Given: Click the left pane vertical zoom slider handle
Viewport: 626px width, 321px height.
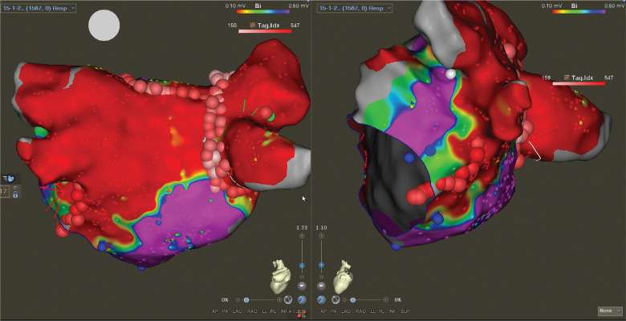Looking at the screenshot, I should 302,266.
